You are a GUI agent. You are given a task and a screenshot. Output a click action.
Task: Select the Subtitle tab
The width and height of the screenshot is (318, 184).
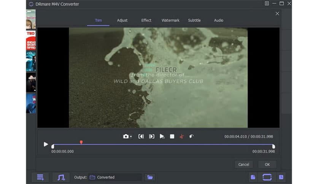point(194,20)
